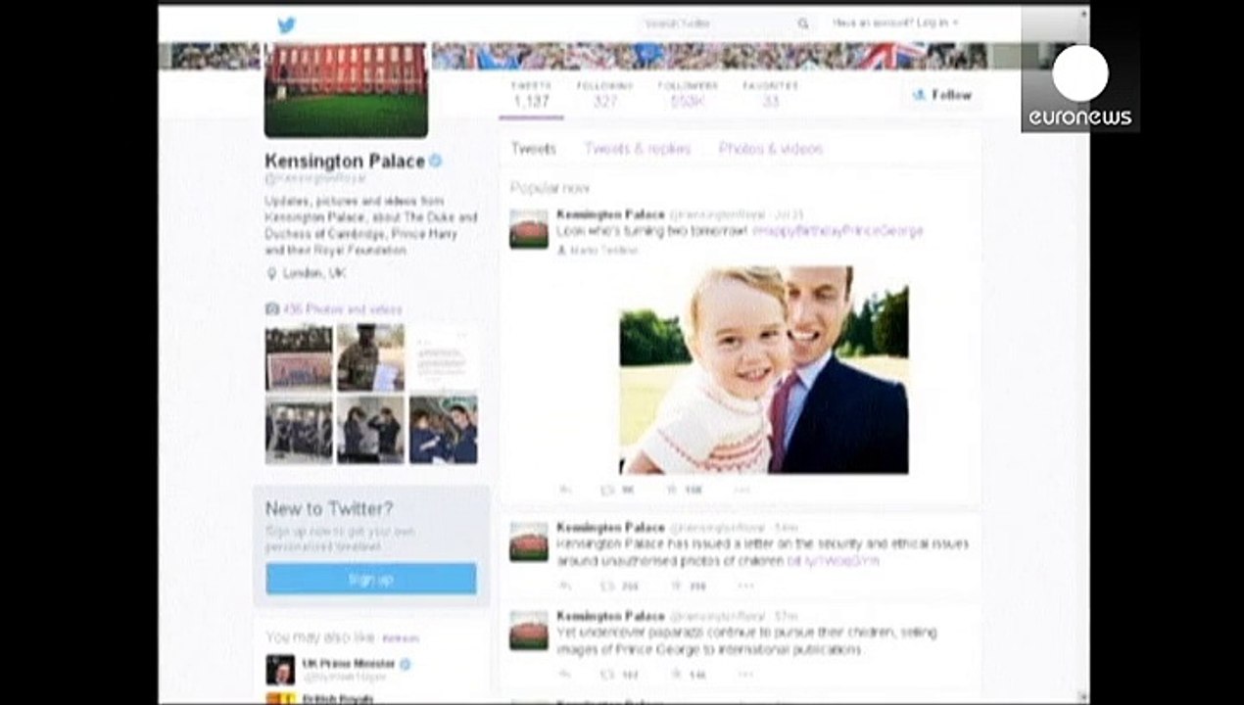The height and width of the screenshot is (705, 1244).
Task: Open the bottom-right sidebar photo thumbnail
Action: (x=443, y=430)
